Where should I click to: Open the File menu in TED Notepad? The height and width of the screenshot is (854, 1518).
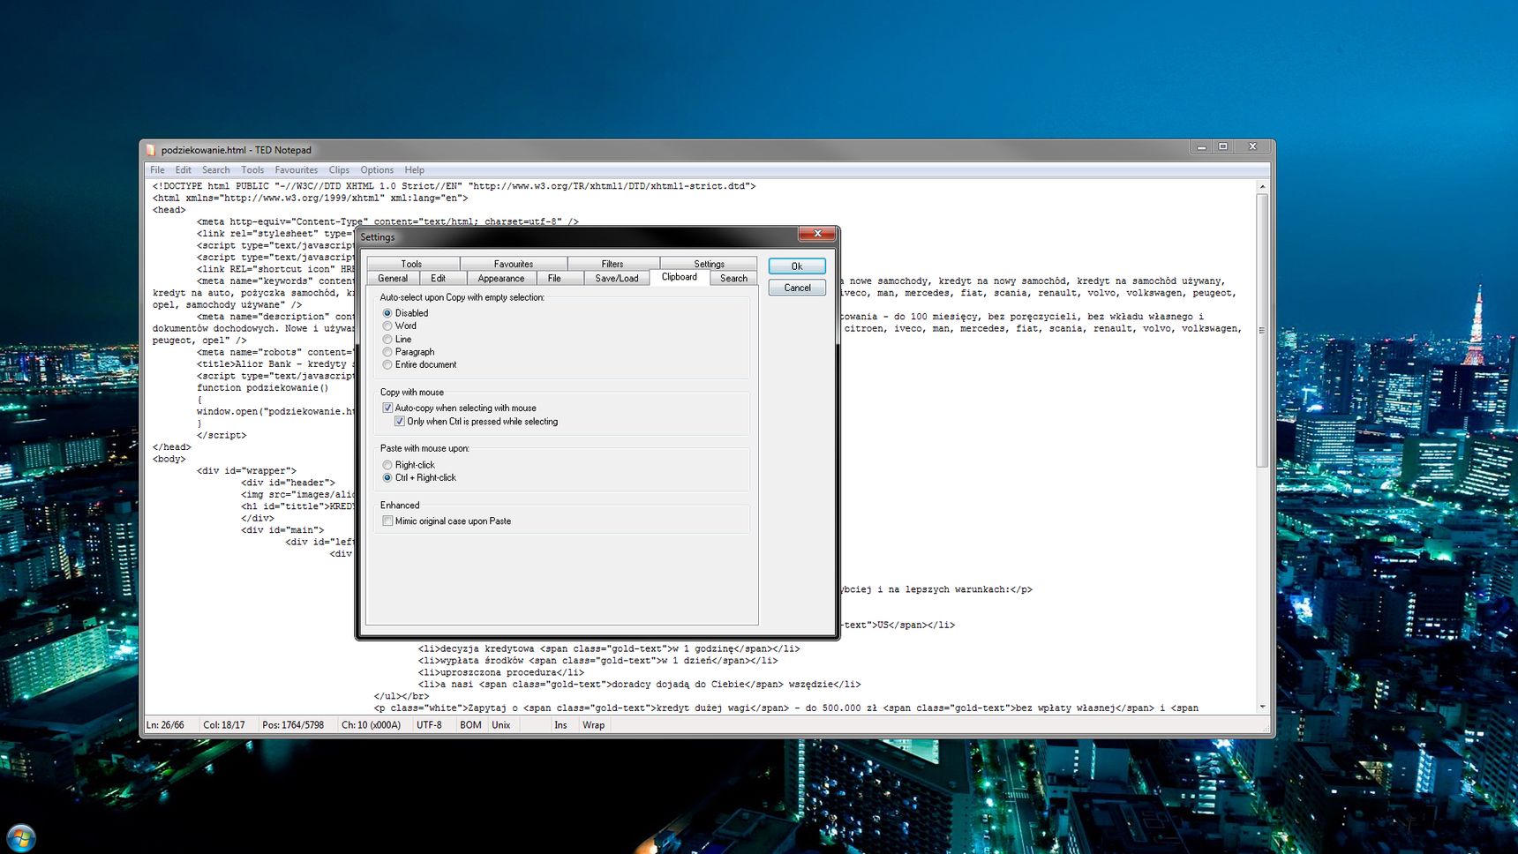[x=157, y=170]
